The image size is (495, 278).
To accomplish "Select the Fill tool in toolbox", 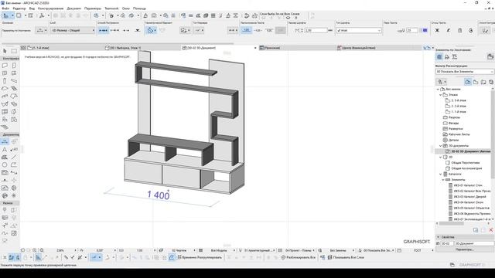I will tap(5, 157).
